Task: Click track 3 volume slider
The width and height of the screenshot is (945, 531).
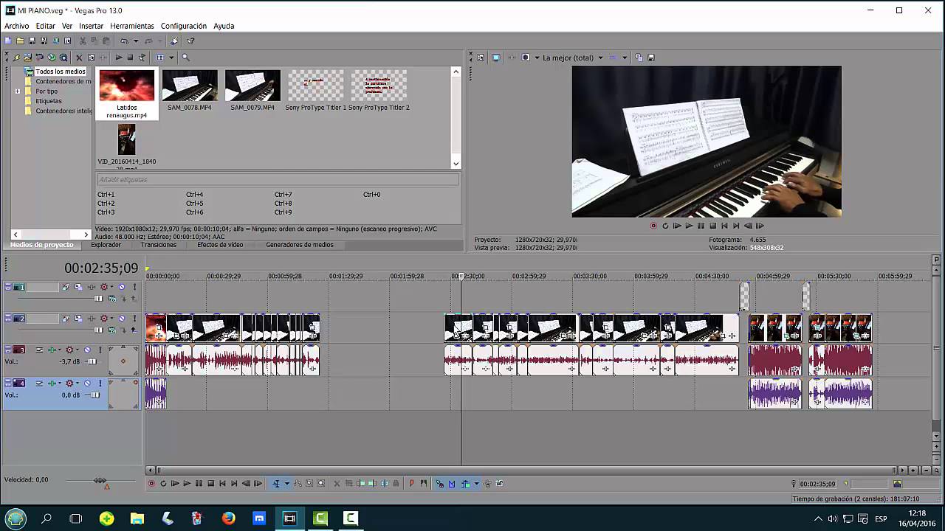Action: click(92, 361)
